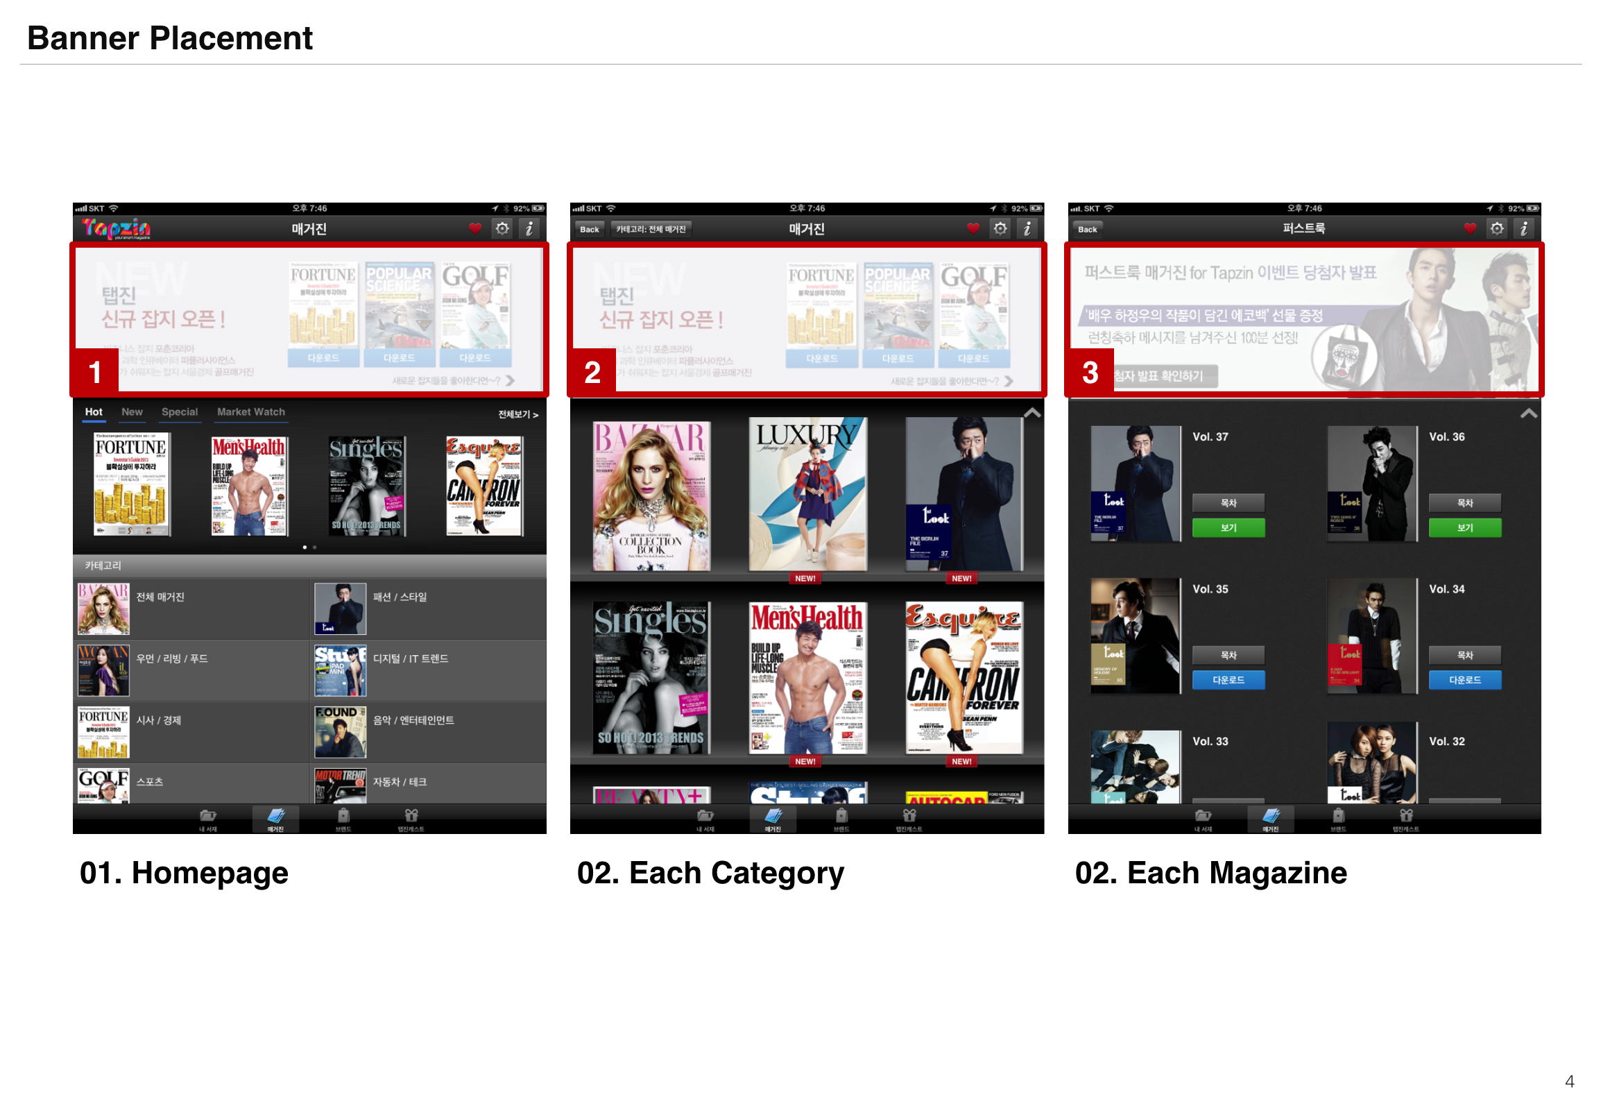Tap 카테고리: 전체 매거진 breadcrumb button
Image resolution: width=1601 pixels, height=1106 pixels.
point(651,229)
